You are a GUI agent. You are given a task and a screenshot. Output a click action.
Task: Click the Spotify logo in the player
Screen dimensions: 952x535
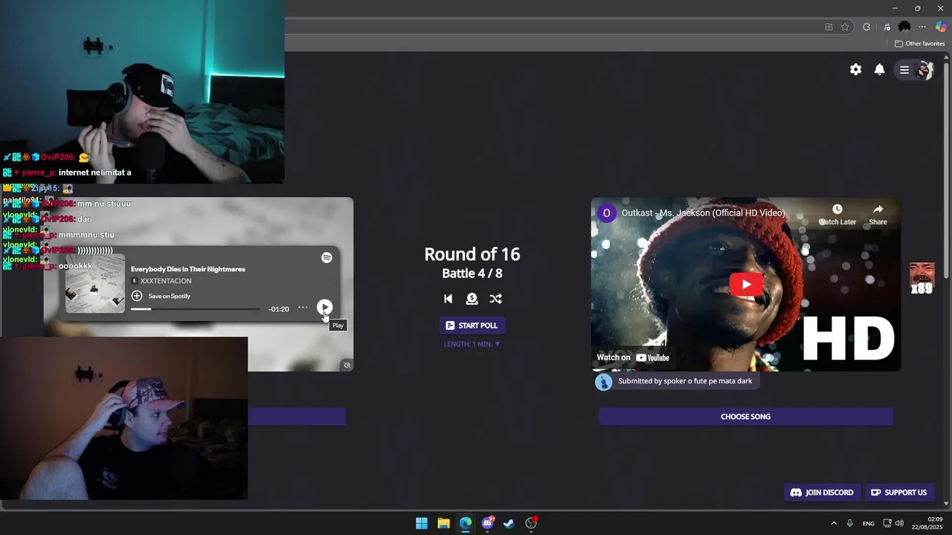pyautogui.click(x=327, y=257)
